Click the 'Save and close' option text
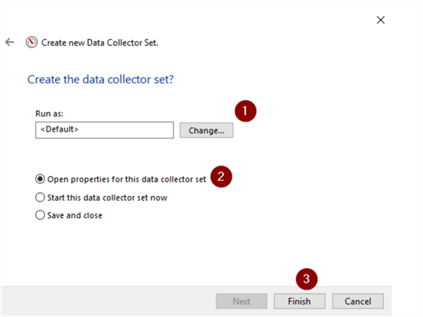423x317 pixels. tap(75, 215)
